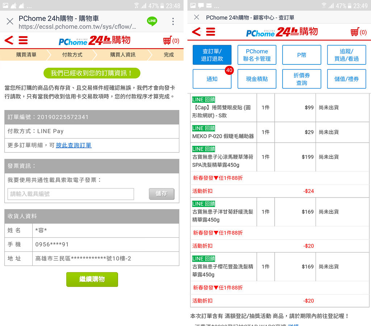
Task: Close the PChome 購物車 browser page on left screen
Action: pos(10,21)
